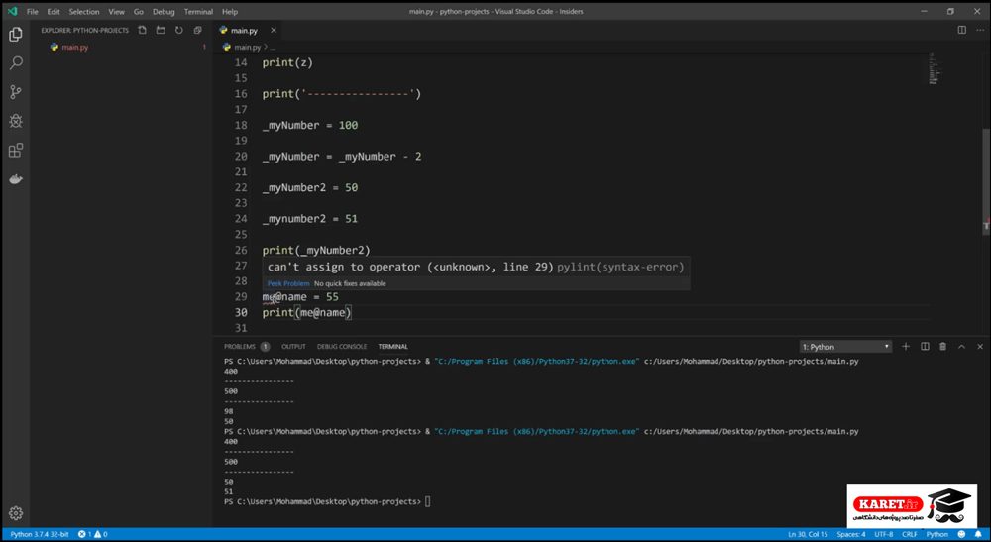Open the Help menu
Image resolution: width=991 pixels, height=542 pixels.
pos(230,11)
